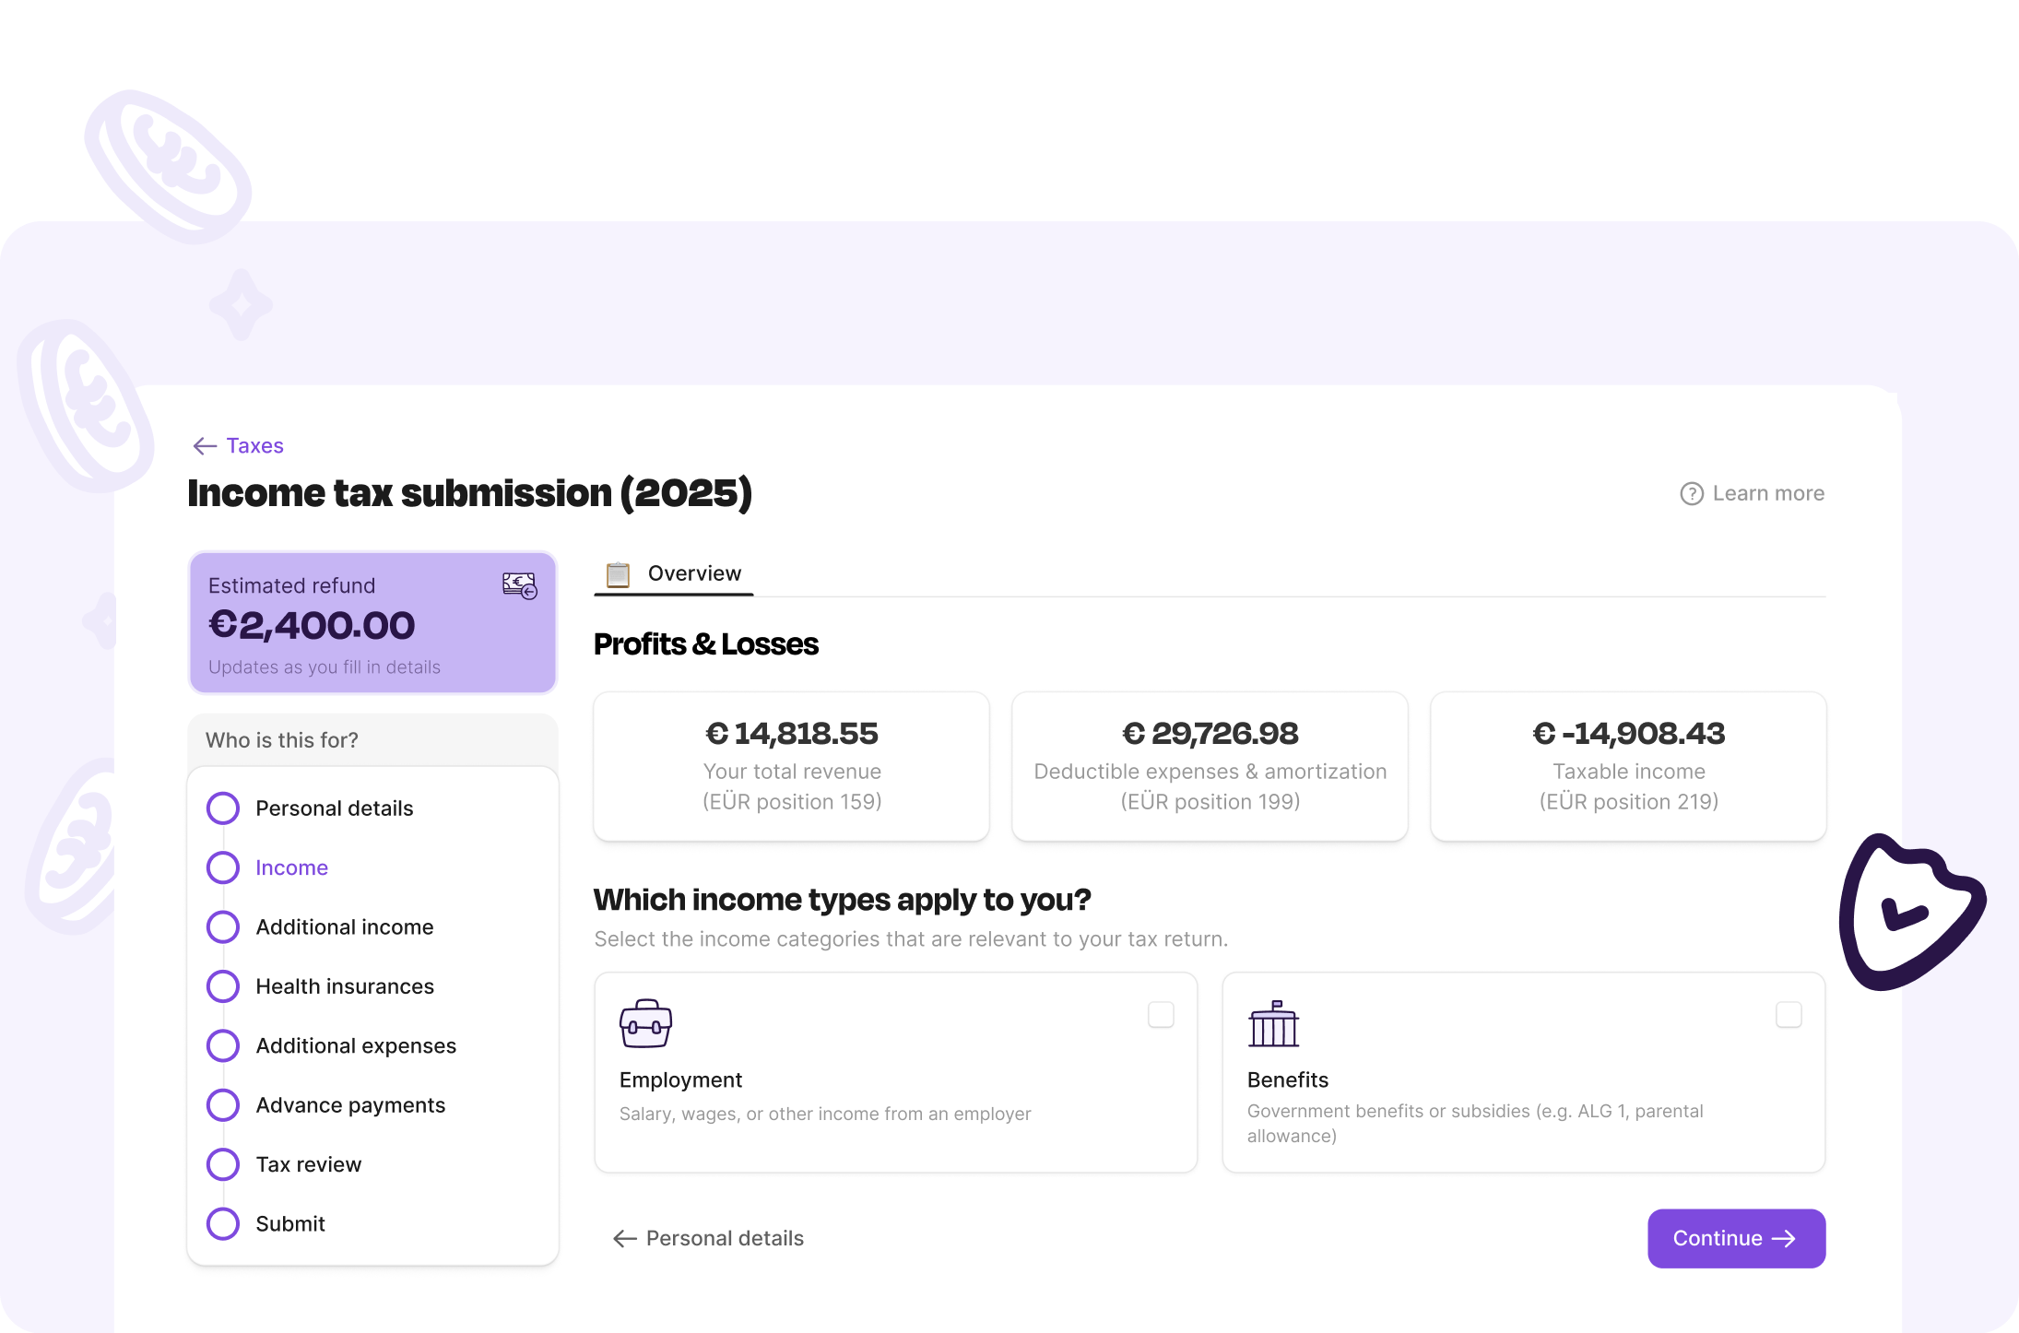Open Health insurances in sidebar
This screenshot has height=1333, width=2019.
pyautogui.click(x=345, y=986)
